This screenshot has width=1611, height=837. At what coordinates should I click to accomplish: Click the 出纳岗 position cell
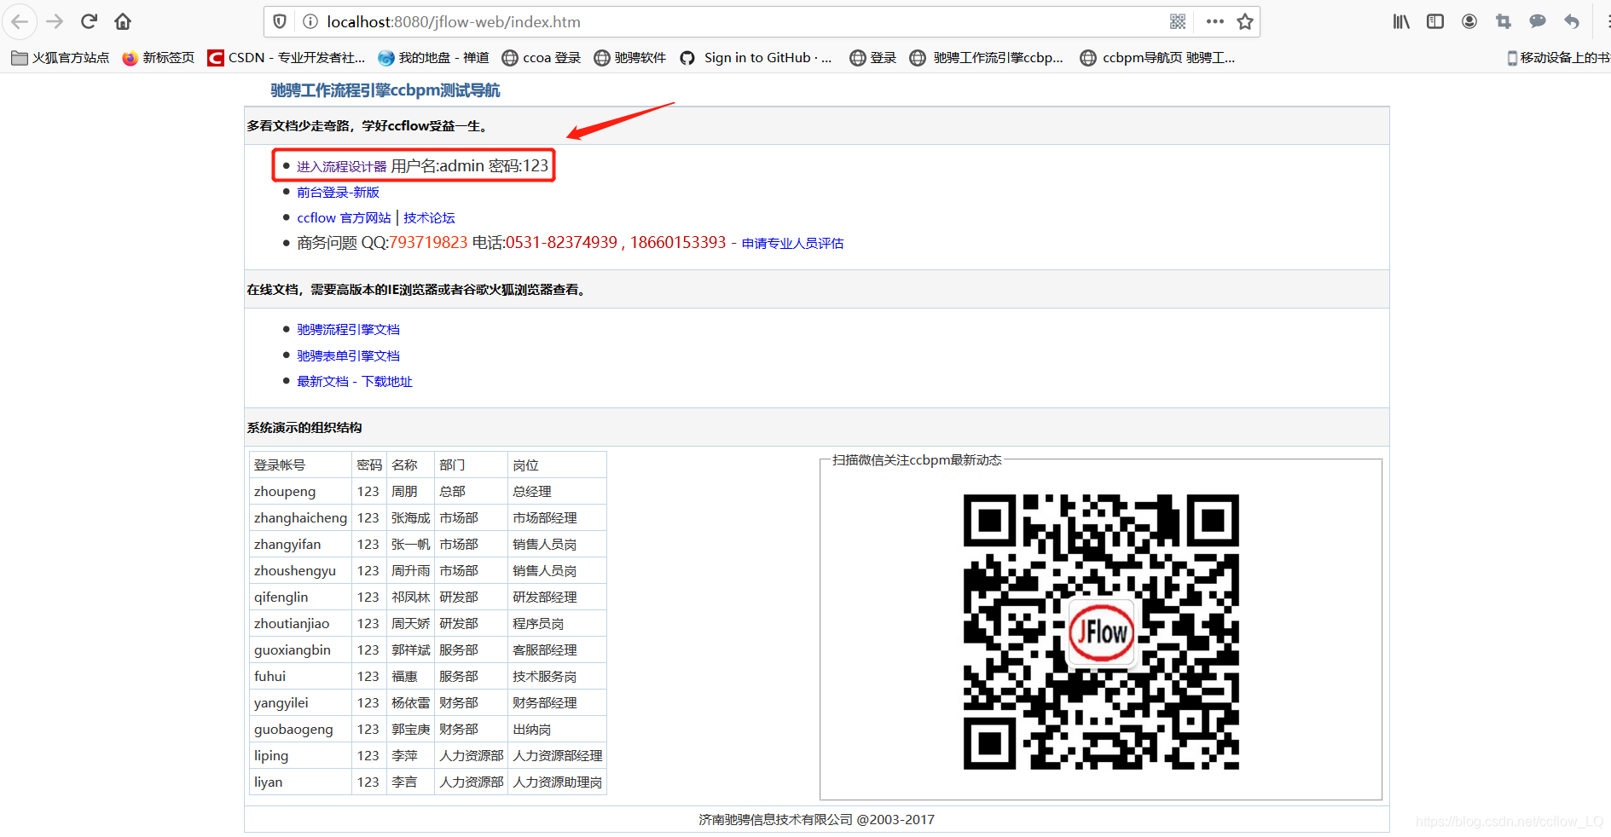point(557,730)
